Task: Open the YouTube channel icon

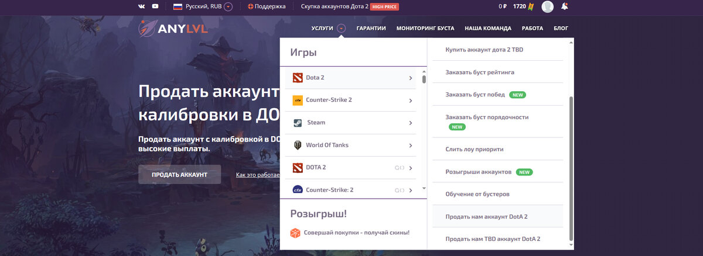Action: (x=155, y=6)
